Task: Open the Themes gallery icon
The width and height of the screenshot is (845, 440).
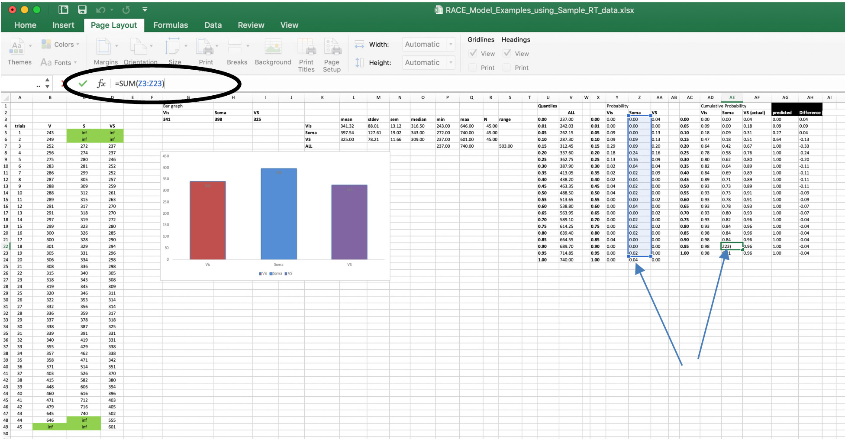Action: 16,47
